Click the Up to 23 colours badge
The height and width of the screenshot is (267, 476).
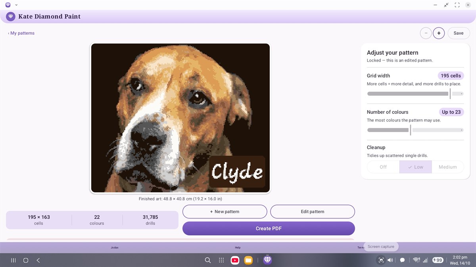451,112
